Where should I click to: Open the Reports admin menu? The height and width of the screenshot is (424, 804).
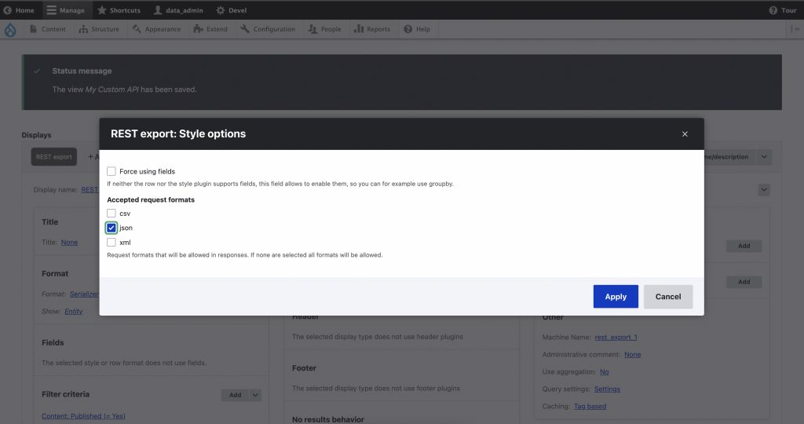click(x=372, y=29)
